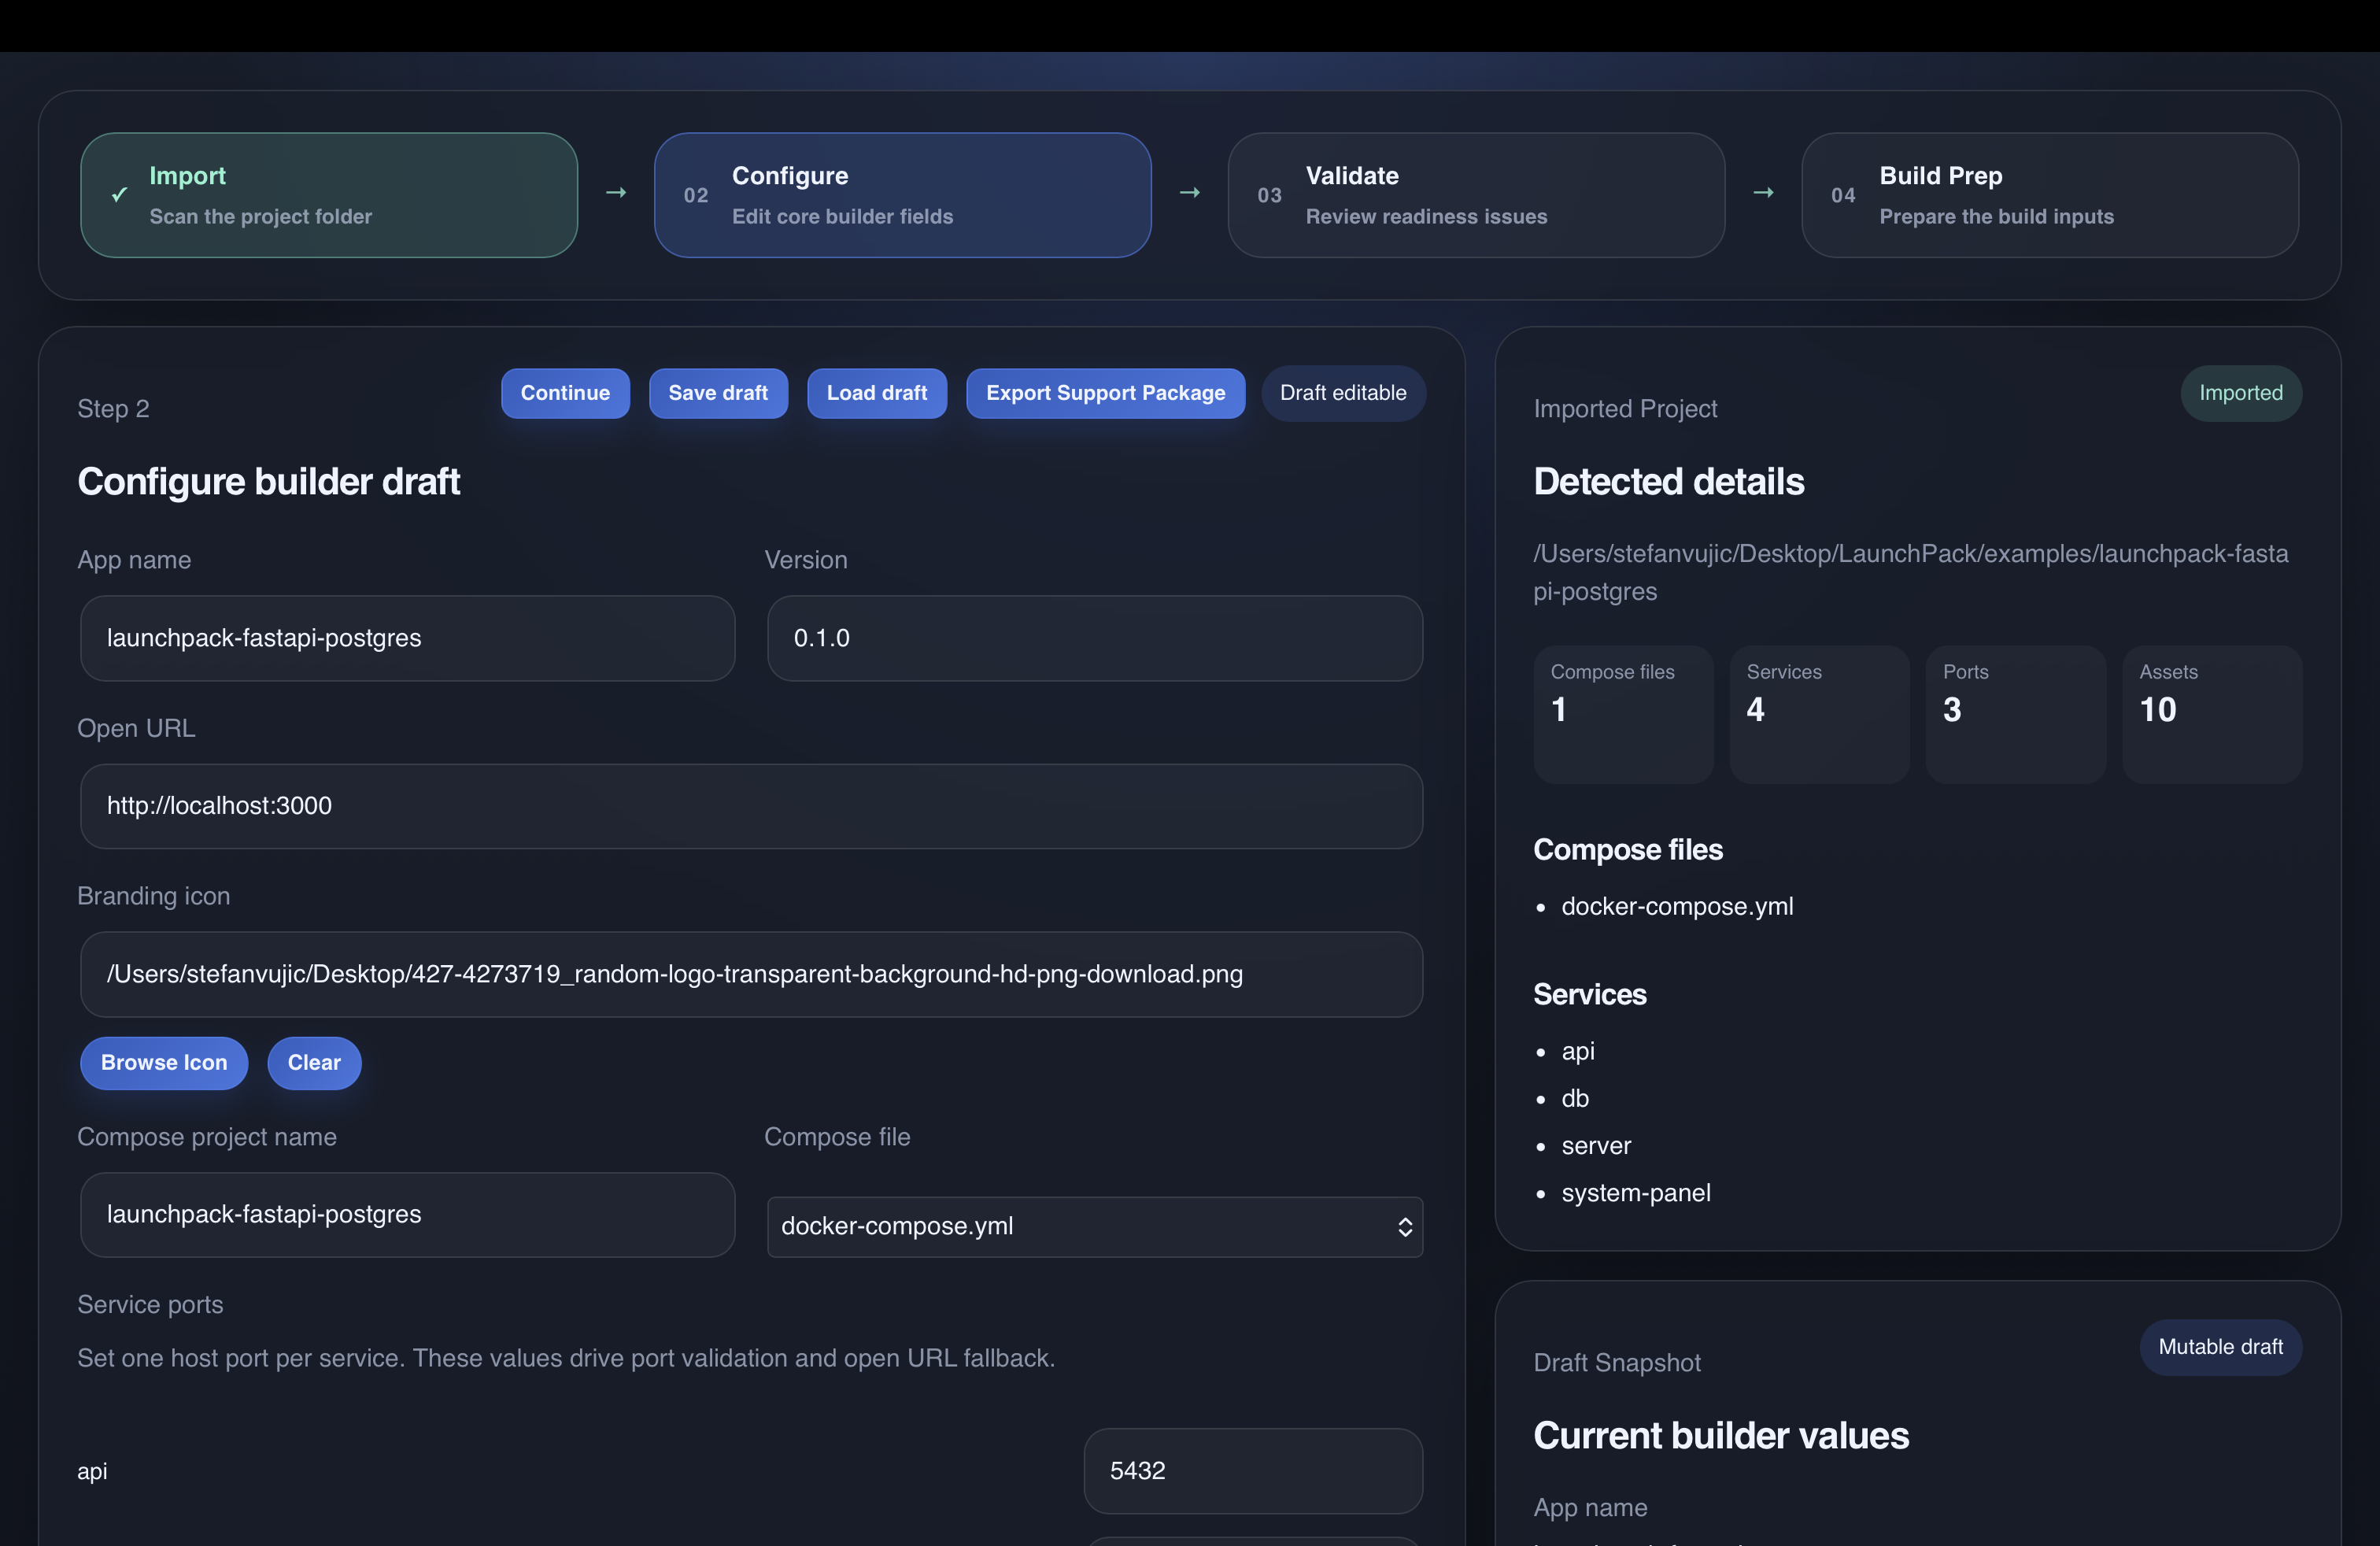2380x1546 pixels.
Task: Click the server service entry
Action: pyautogui.click(x=1596, y=1146)
